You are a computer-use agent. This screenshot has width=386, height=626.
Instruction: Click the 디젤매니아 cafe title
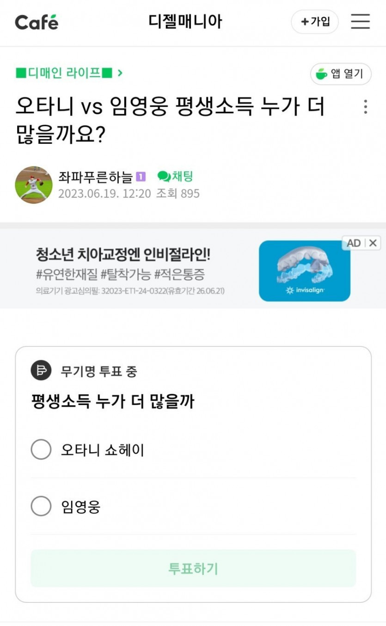tap(185, 22)
